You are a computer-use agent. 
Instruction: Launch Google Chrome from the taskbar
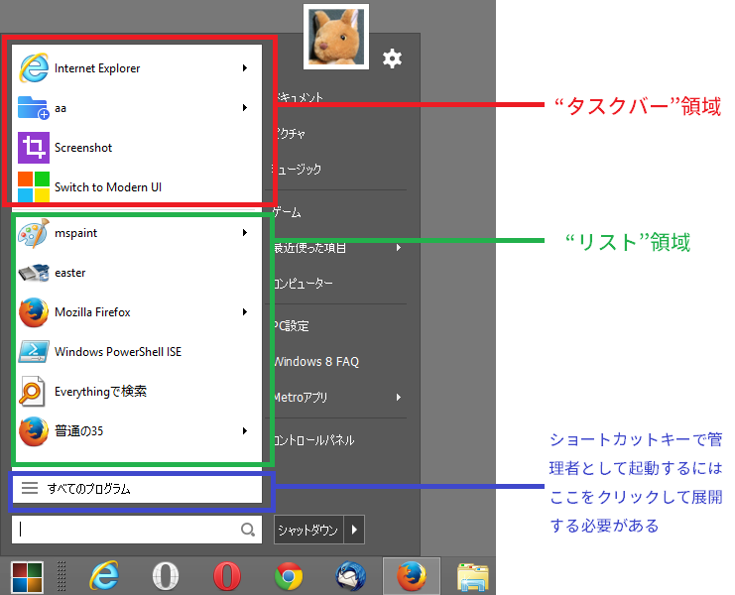289,576
